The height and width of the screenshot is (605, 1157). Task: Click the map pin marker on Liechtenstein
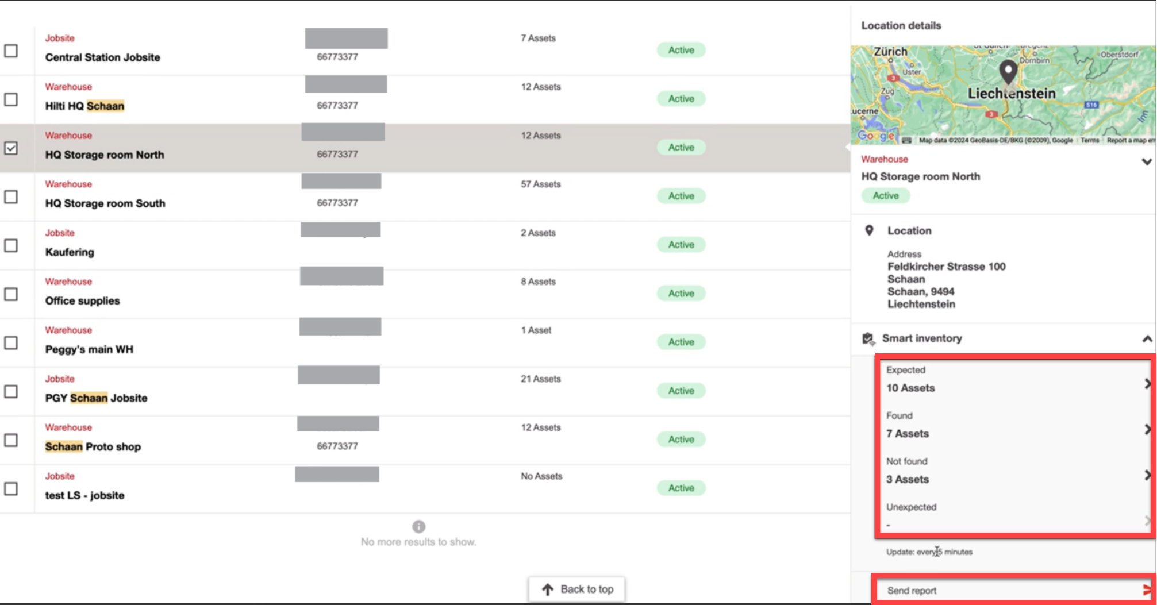click(1008, 72)
